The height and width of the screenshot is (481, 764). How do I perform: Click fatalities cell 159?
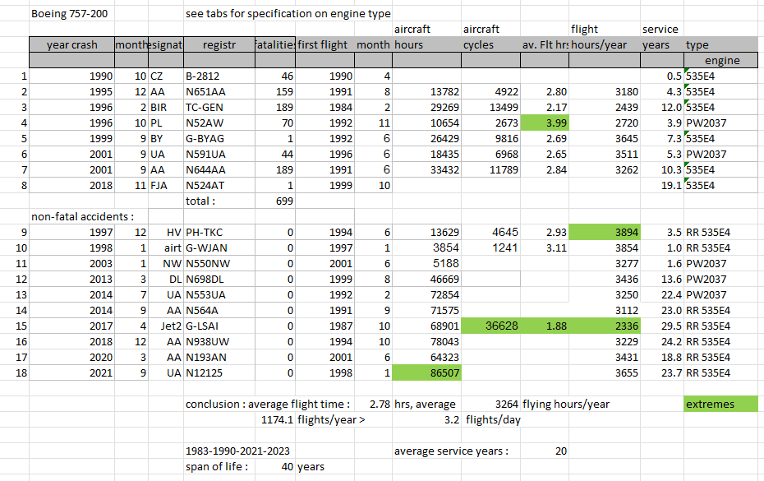(x=275, y=92)
